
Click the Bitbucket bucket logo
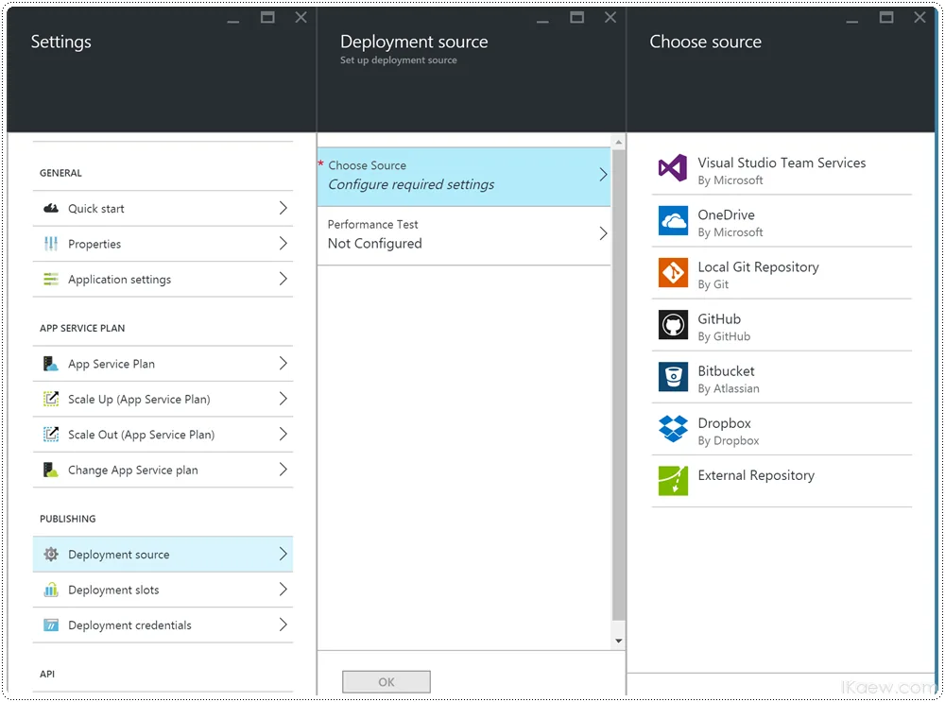coord(673,377)
